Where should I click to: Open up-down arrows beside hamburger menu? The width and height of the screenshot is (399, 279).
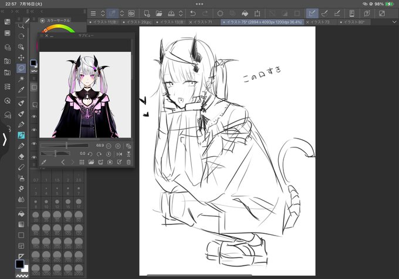[103, 14]
